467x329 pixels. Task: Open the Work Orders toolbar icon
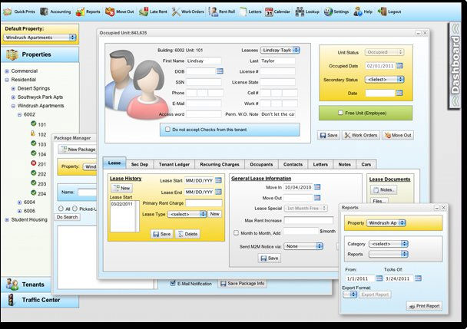coord(176,12)
